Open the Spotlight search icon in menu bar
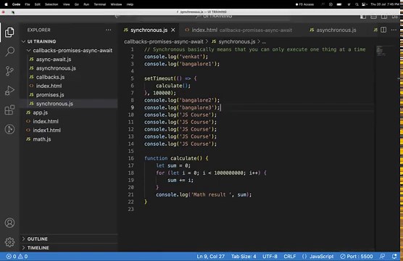Viewport: 403px width, 261px height. [357, 4]
